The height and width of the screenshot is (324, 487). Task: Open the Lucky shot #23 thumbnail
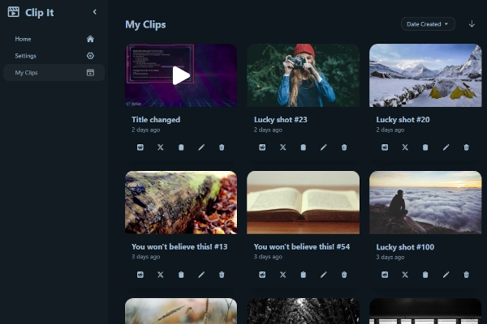coord(303,75)
